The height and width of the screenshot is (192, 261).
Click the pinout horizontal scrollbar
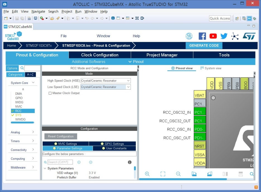[183, 179]
